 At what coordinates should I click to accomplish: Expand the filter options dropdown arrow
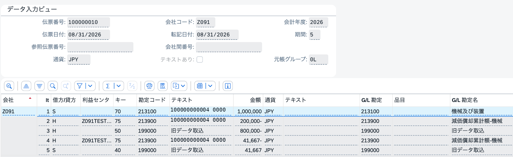[91, 86]
